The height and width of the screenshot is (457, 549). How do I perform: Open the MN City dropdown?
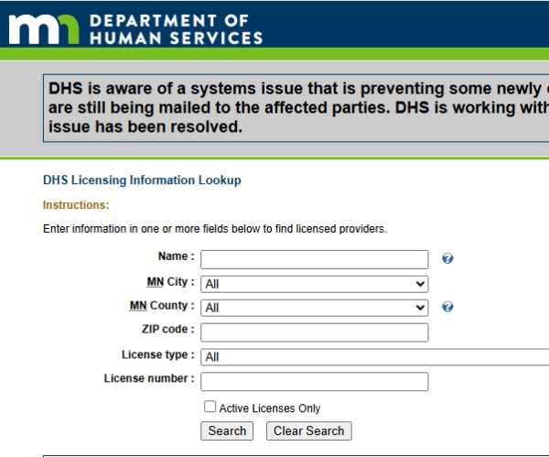[x=314, y=284]
